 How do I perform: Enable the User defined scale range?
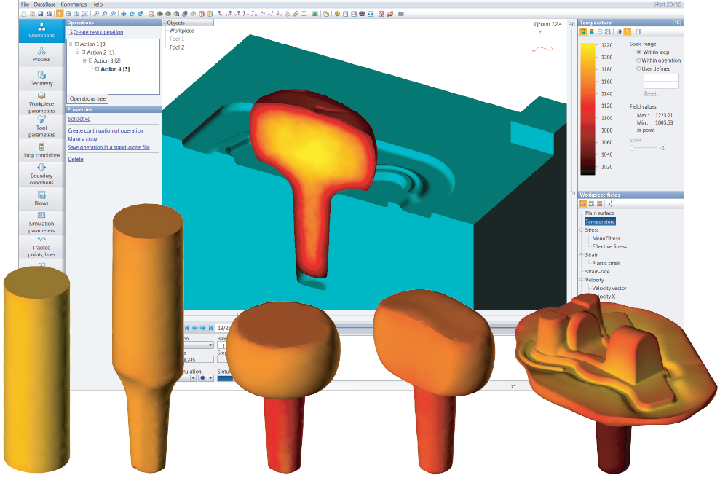click(x=639, y=68)
